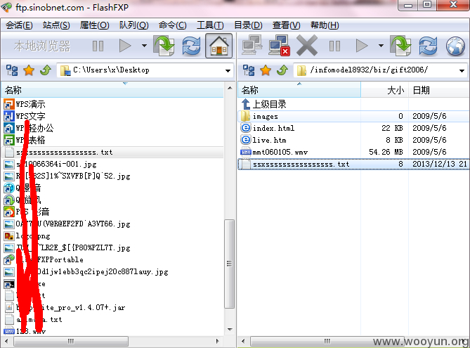470x348 pixels.
Task: Click the local pane transfer play button
Action: [124, 46]
